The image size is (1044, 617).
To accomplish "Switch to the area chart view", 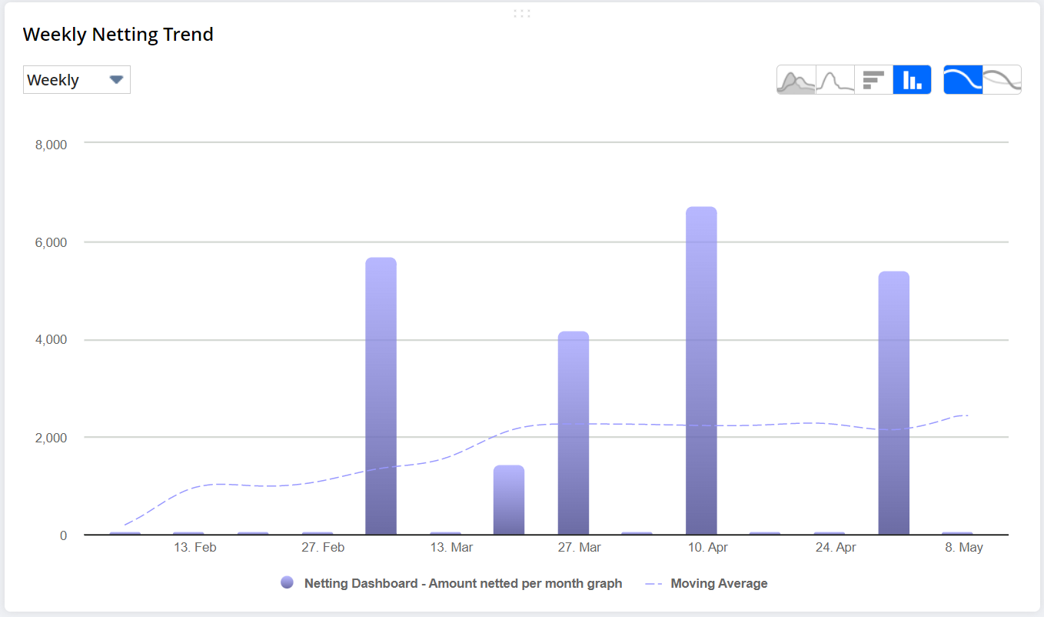I will coord(796,80).
